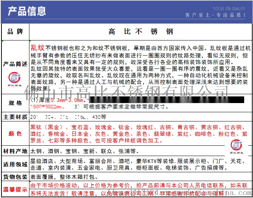The height and width of the screenshot is (198, 253).
Task: Click the 430等 material grade text
Action: pos(99,117)
